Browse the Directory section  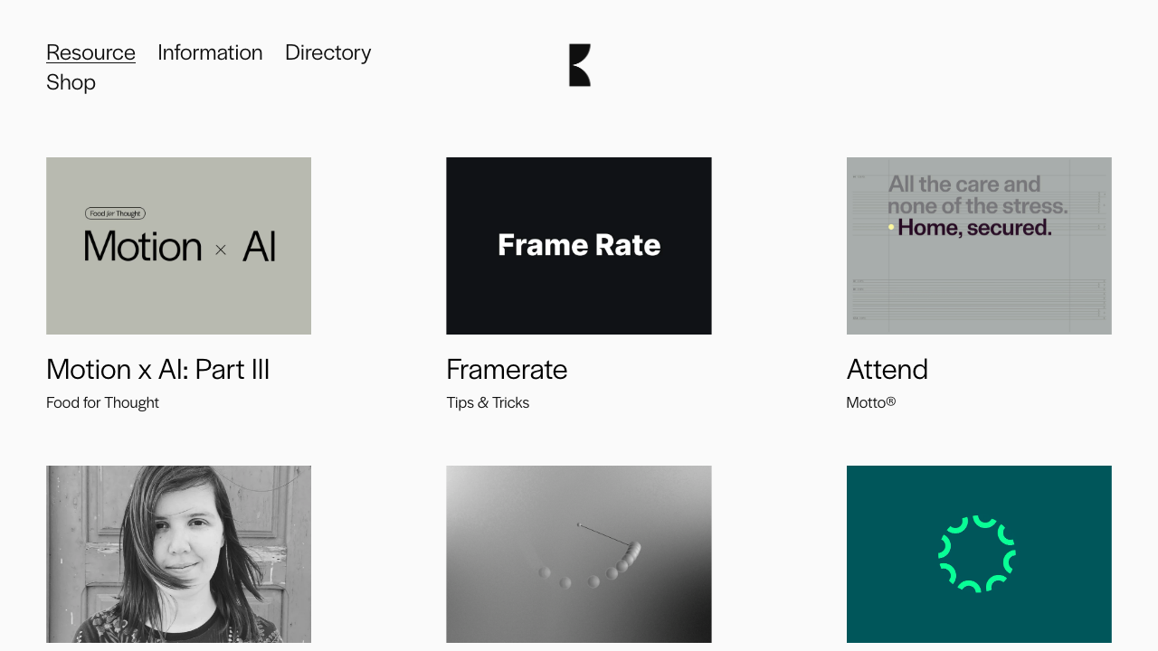click(x=327, y=52)
